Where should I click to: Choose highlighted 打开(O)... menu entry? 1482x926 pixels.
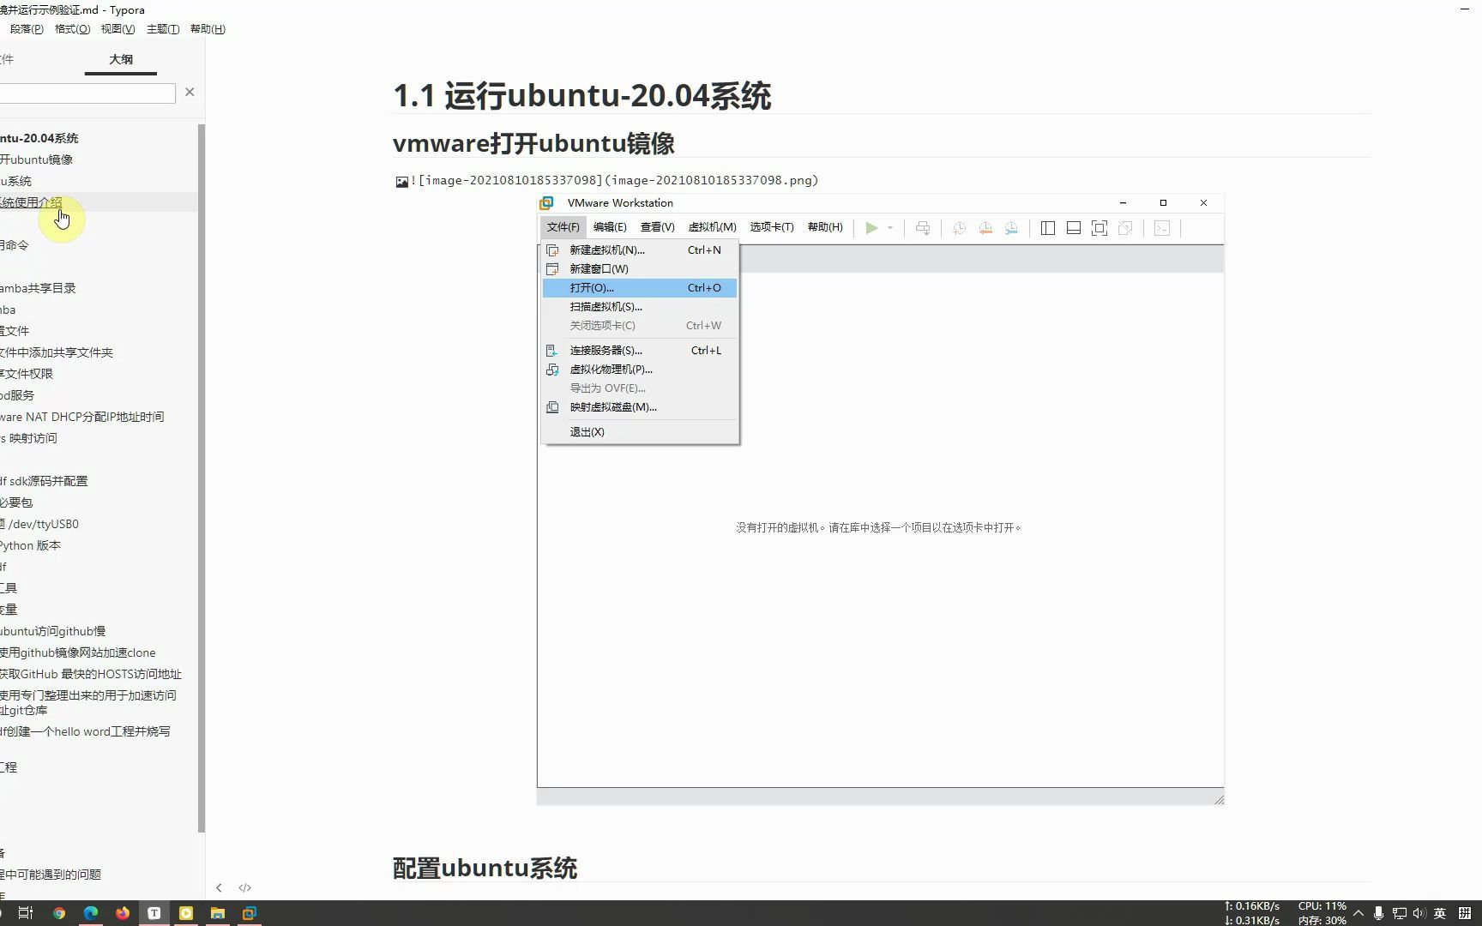point(640,288)
